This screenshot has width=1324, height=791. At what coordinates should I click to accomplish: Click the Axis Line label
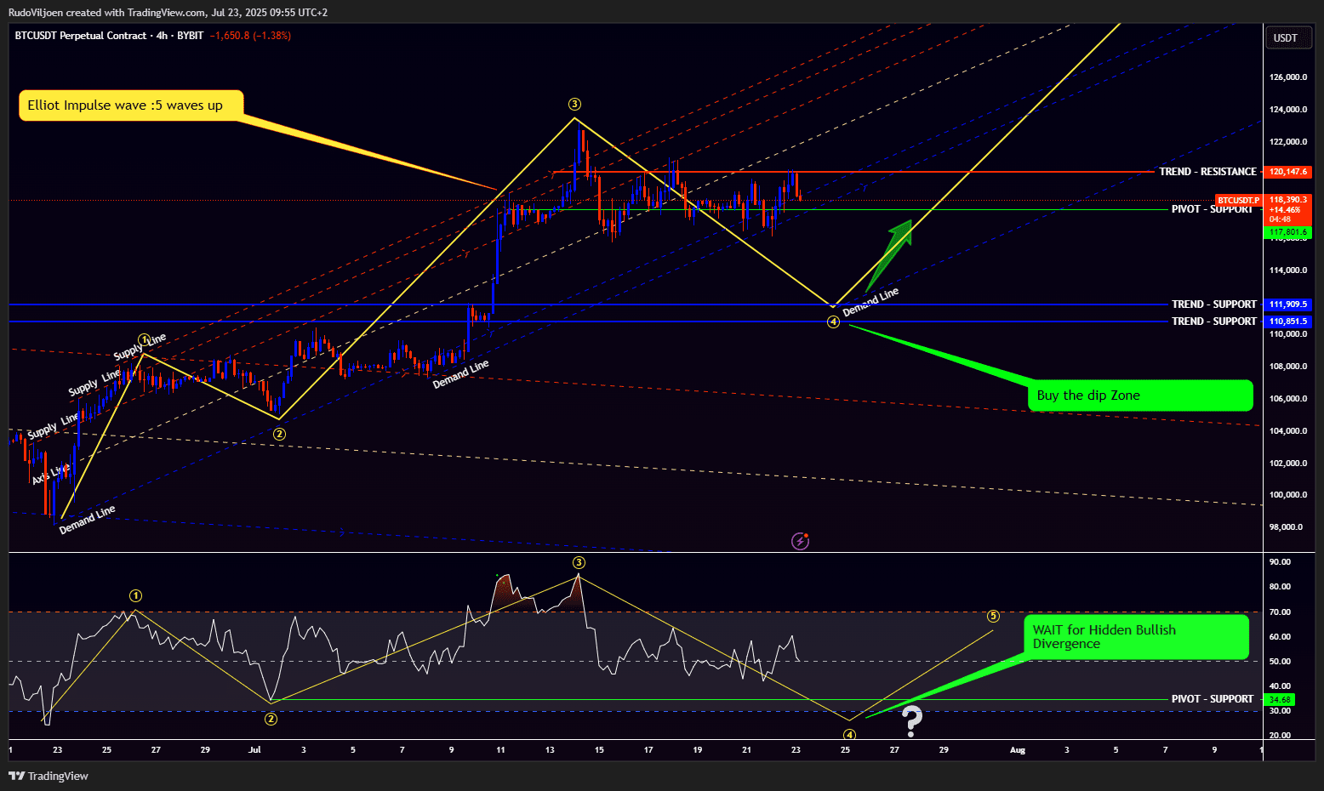(x=51, y=474)
